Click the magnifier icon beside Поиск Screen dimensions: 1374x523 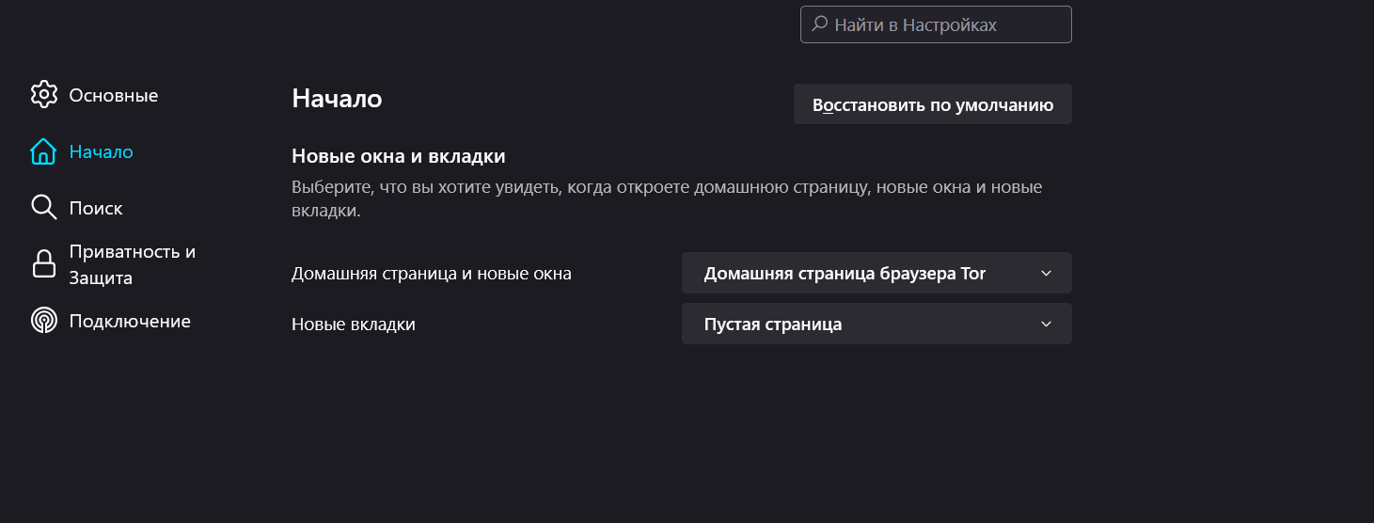point(44,208)
